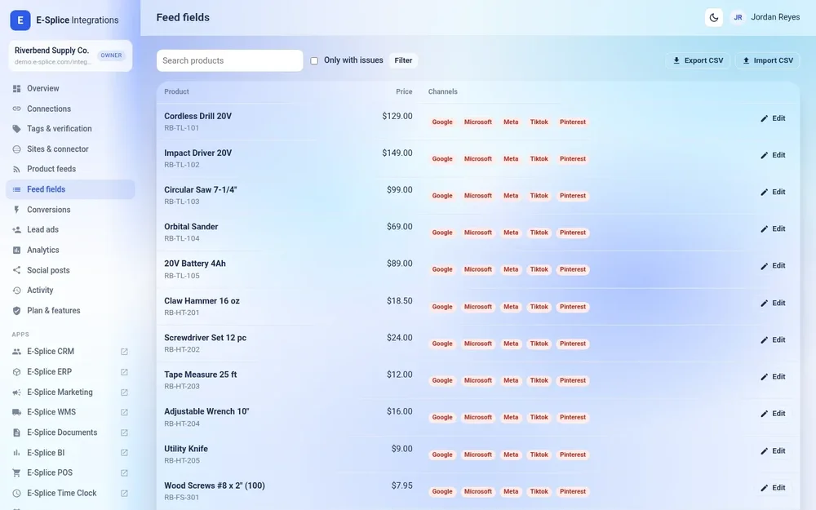The width and height of the screenshot is (816, 510).
Task: Select Feed fields in sidebar
Action: [70, 189]
